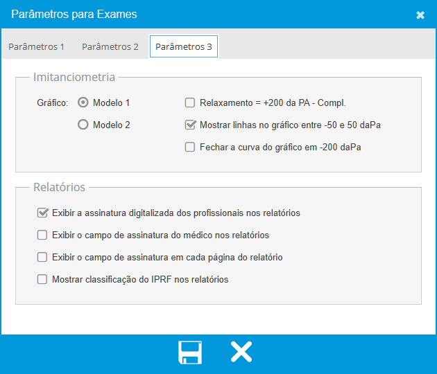Tick assinatura em cada página checkbox
The image size is (437, 374).
[42, 257]
